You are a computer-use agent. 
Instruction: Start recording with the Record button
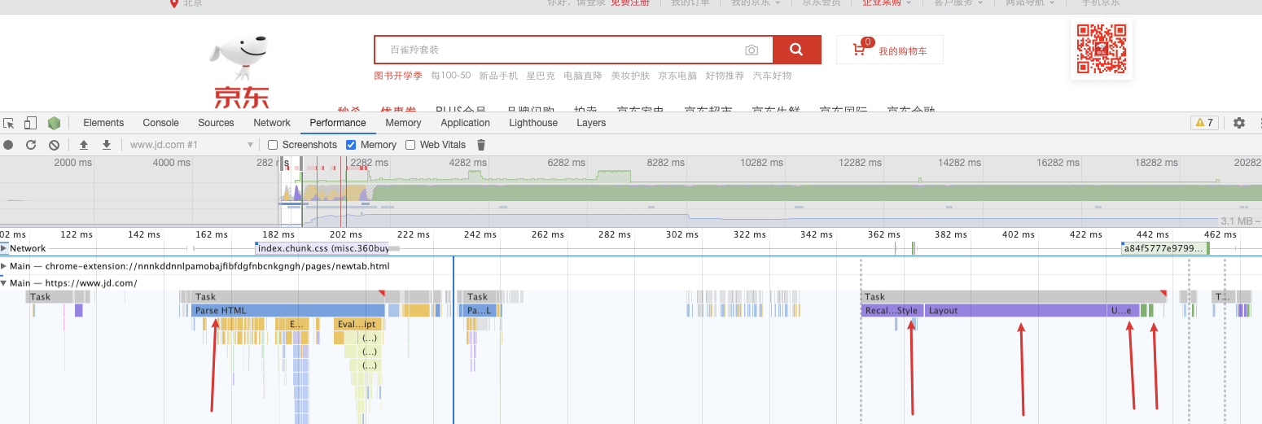8,145
